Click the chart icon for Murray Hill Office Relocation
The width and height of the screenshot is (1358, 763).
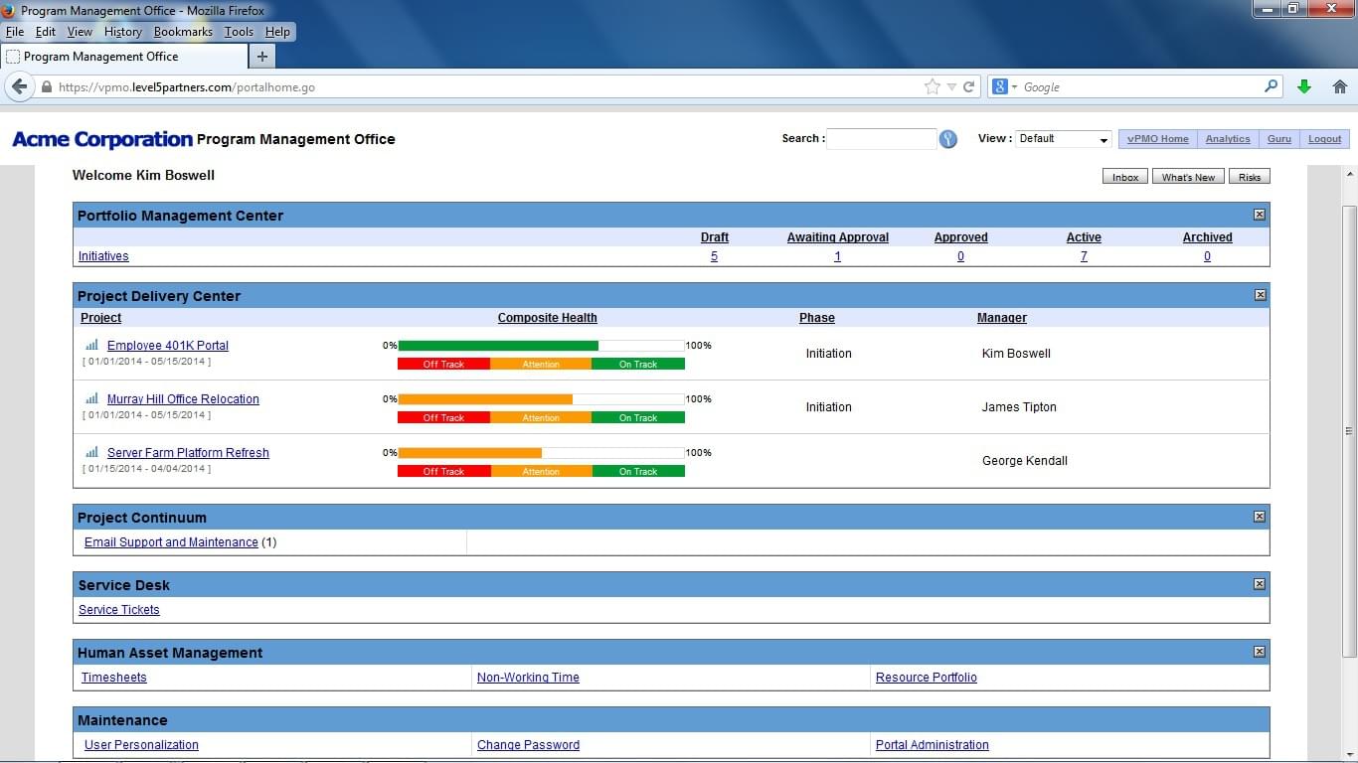pyautogui.click(x=90, y=398)
